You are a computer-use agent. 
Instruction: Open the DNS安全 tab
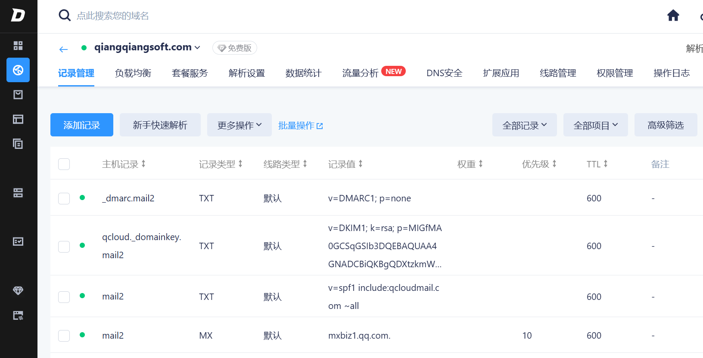[x=444, y=73]
